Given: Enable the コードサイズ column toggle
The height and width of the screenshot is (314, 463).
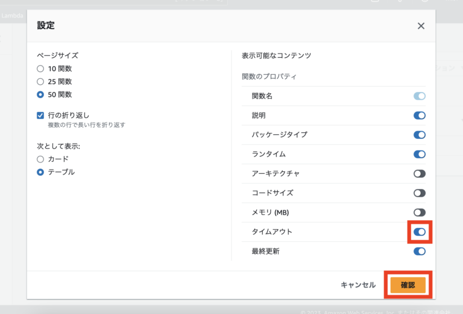Looking at the screenshot, I should click(419, 193).
